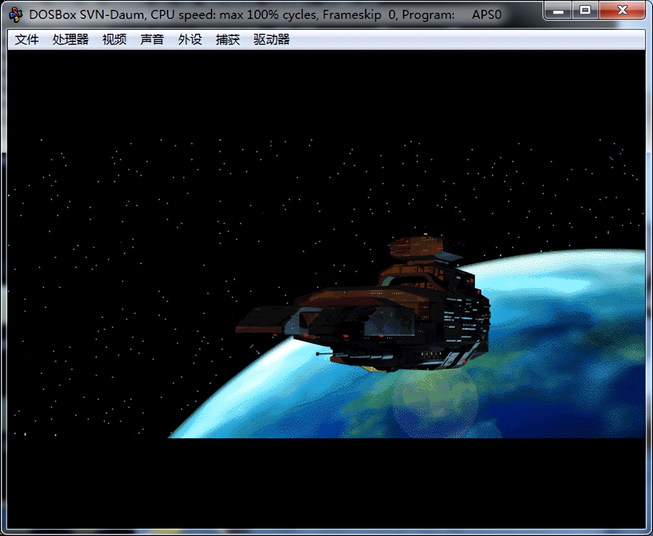The image size is (653, 536).
Task: Click the DOSBox icon in the title bar
Action: 15,14
